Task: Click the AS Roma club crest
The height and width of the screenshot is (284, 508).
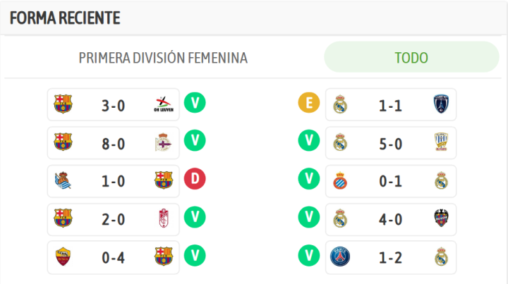Action: point(63,257)
